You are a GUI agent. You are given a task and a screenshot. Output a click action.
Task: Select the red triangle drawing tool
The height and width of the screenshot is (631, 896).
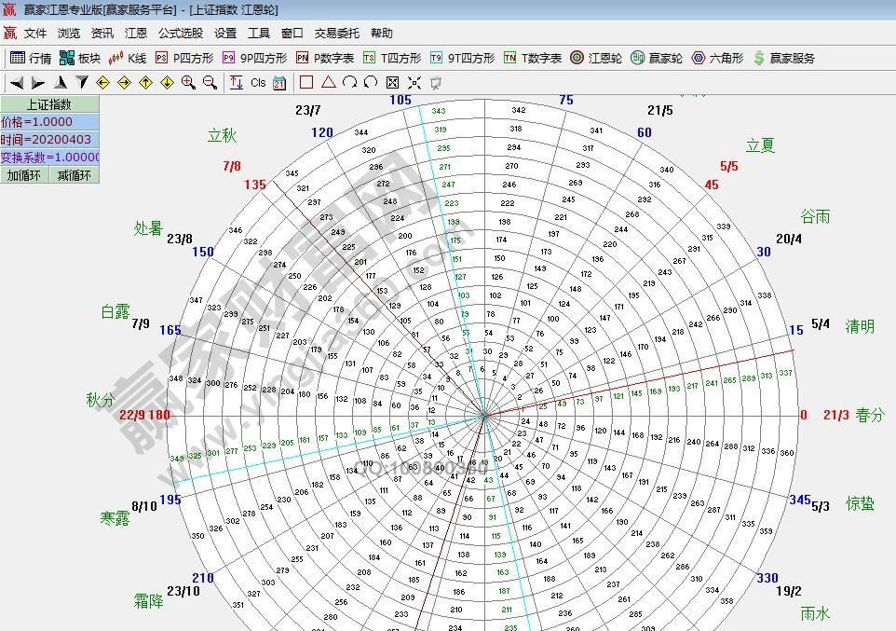[328, 83]
